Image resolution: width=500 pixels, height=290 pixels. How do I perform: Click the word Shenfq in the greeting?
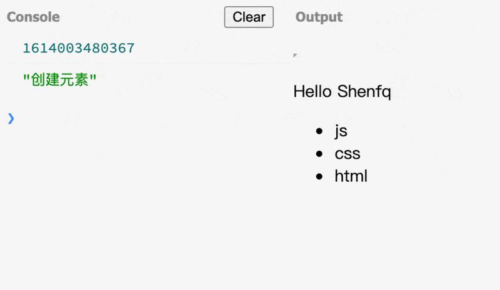[x=364, y=92]
